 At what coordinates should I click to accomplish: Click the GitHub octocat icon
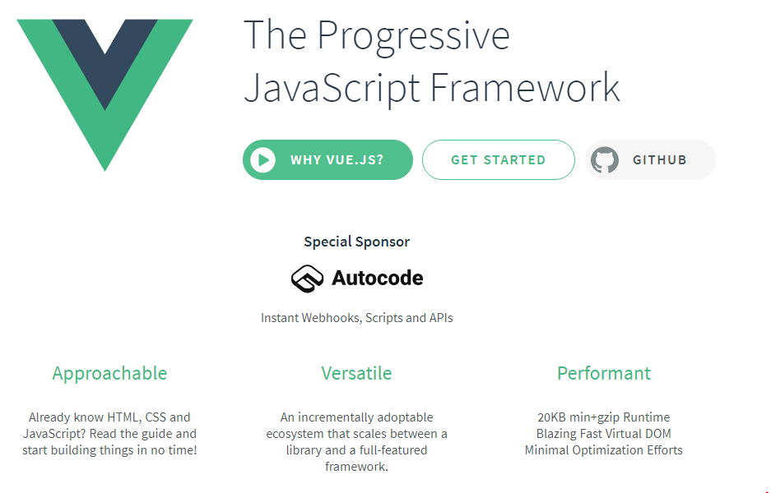[604, 160]
